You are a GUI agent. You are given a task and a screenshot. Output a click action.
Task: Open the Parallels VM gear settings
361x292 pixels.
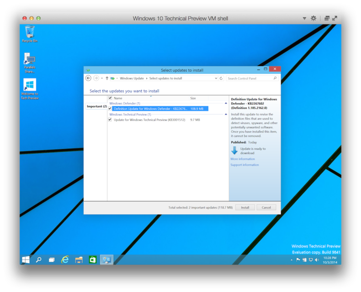pos(313,18)
